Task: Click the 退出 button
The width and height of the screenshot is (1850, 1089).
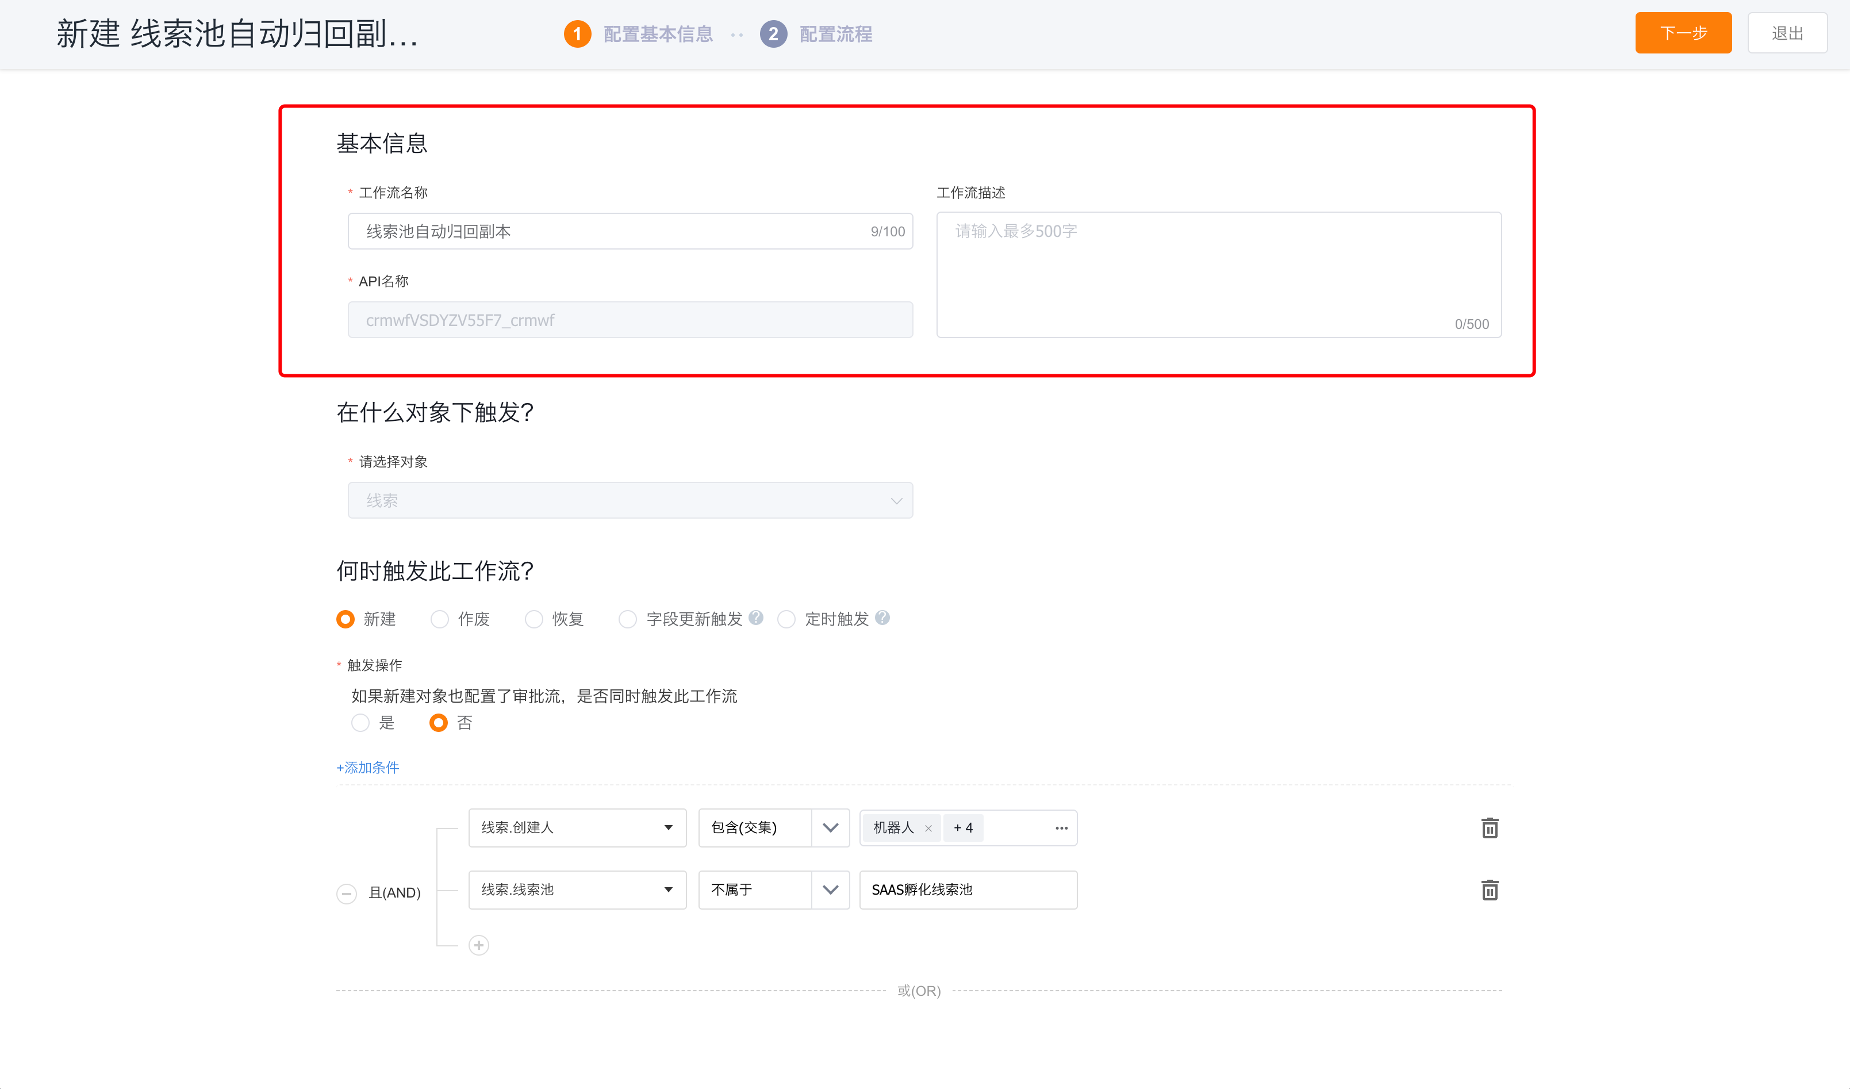Action: pos(1787,33)
